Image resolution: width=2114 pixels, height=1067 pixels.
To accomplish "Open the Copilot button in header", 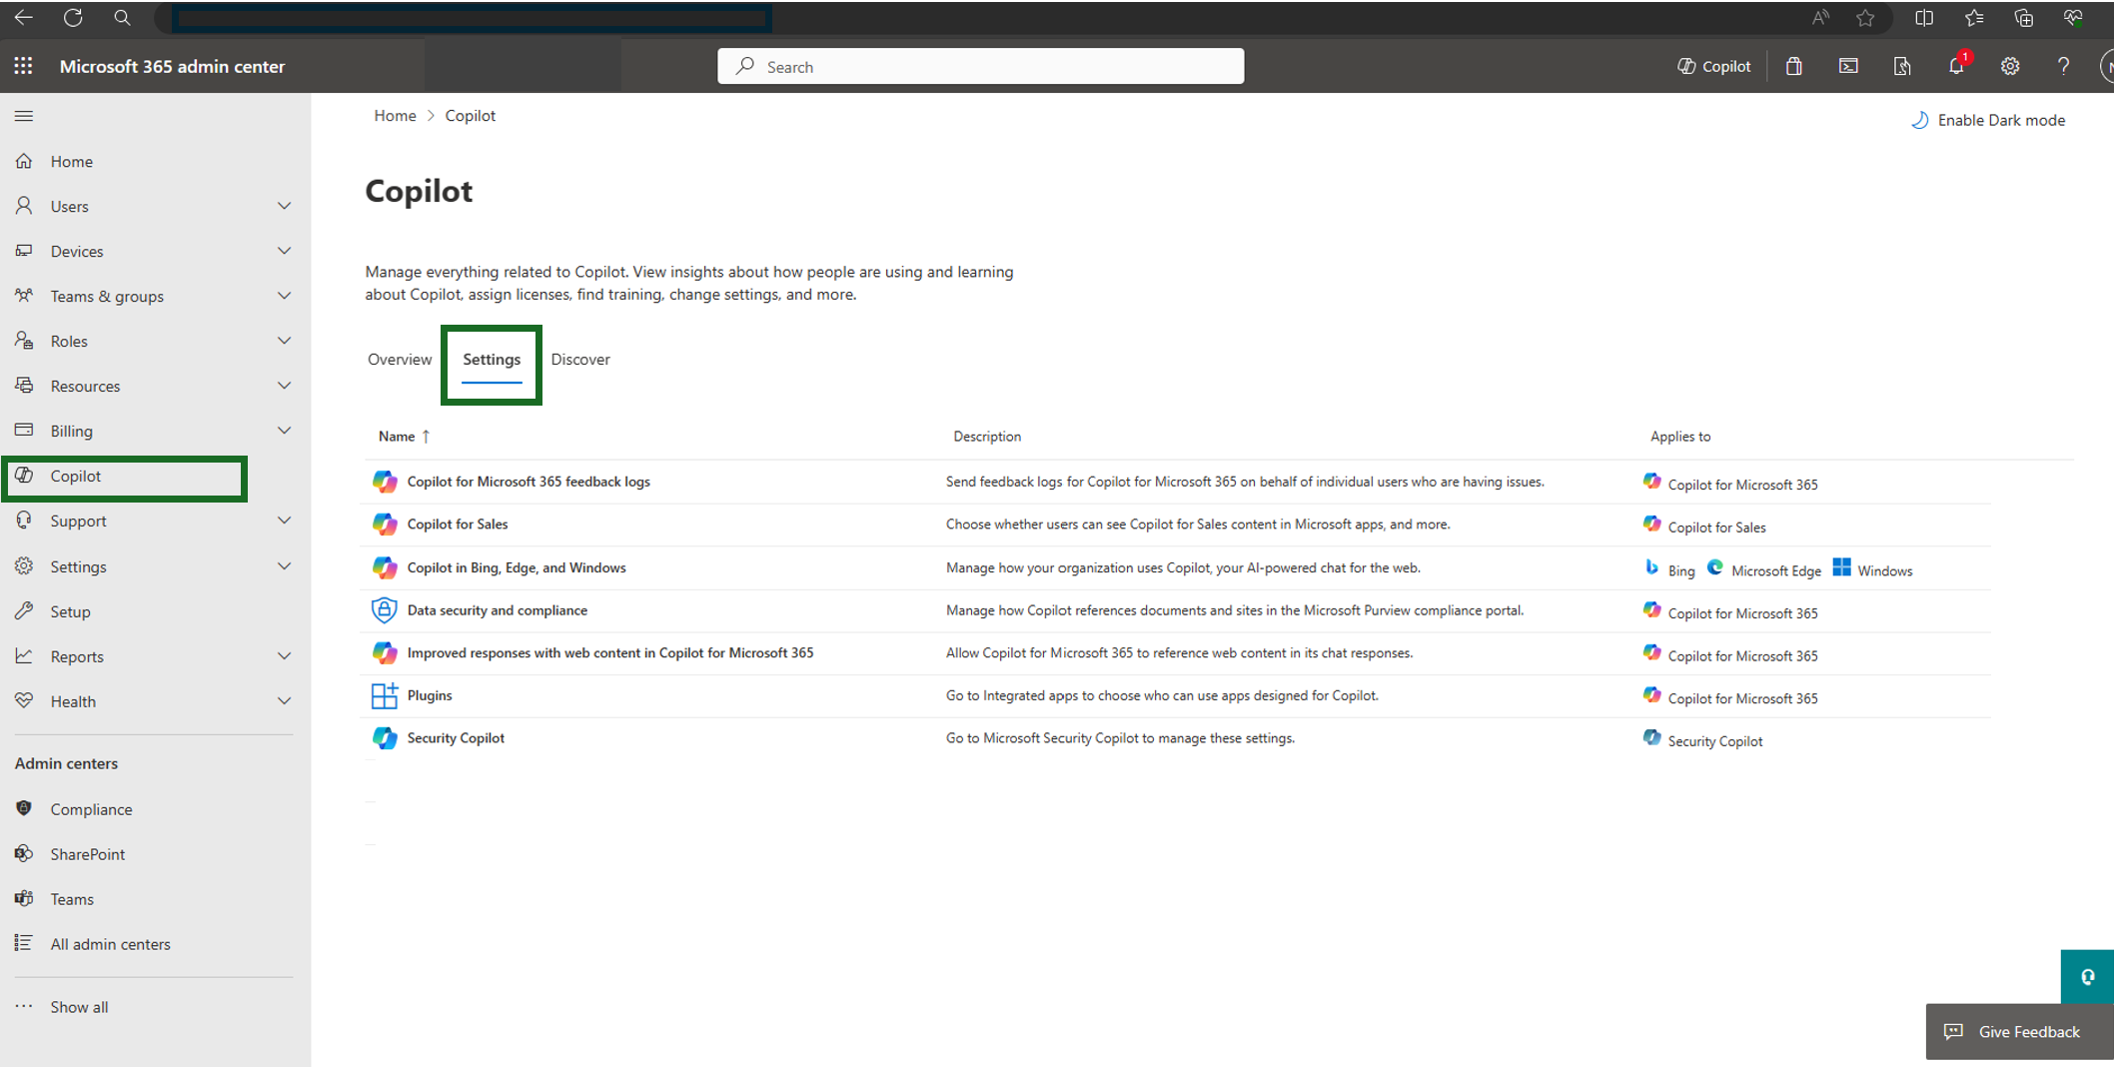I will point(1713,66).
